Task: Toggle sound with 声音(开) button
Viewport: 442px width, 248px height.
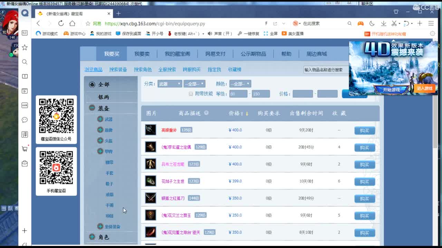Action: pyautogui.click(x=221, y=33)
